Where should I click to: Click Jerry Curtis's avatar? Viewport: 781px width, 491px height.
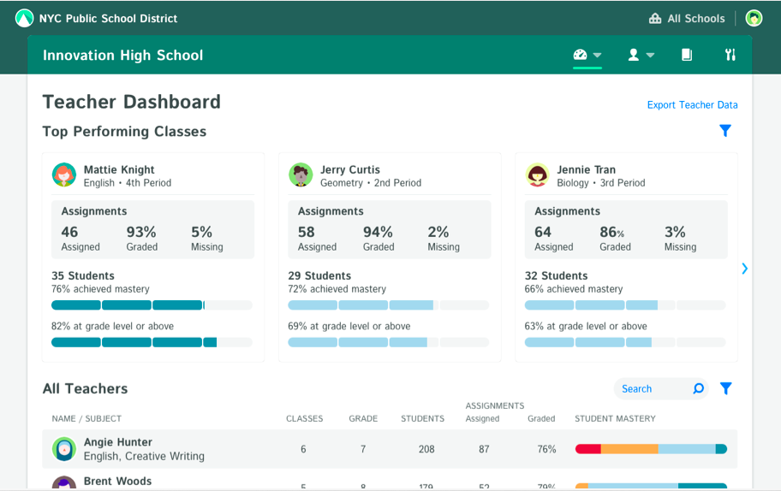[301, 175]
